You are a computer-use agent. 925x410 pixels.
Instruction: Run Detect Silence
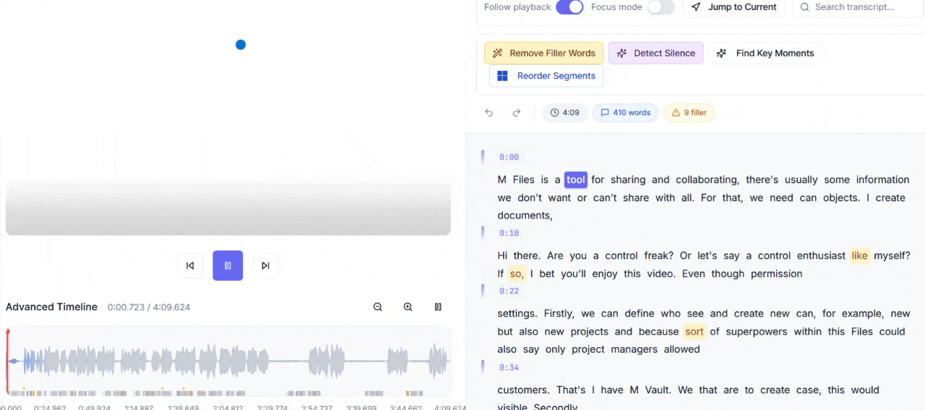(655, 53)
